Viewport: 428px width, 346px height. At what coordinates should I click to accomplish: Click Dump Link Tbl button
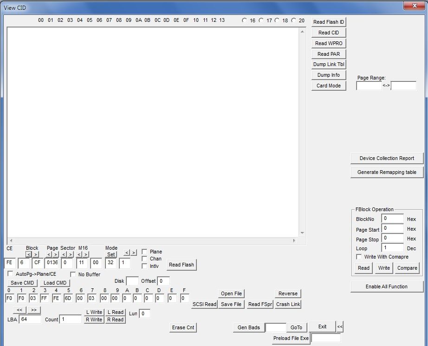[329, 64]
